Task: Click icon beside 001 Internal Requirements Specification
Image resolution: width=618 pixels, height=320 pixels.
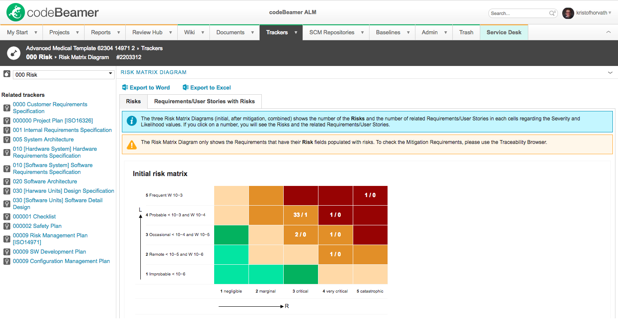Action: pyautogui.click(x=6, y=130)
